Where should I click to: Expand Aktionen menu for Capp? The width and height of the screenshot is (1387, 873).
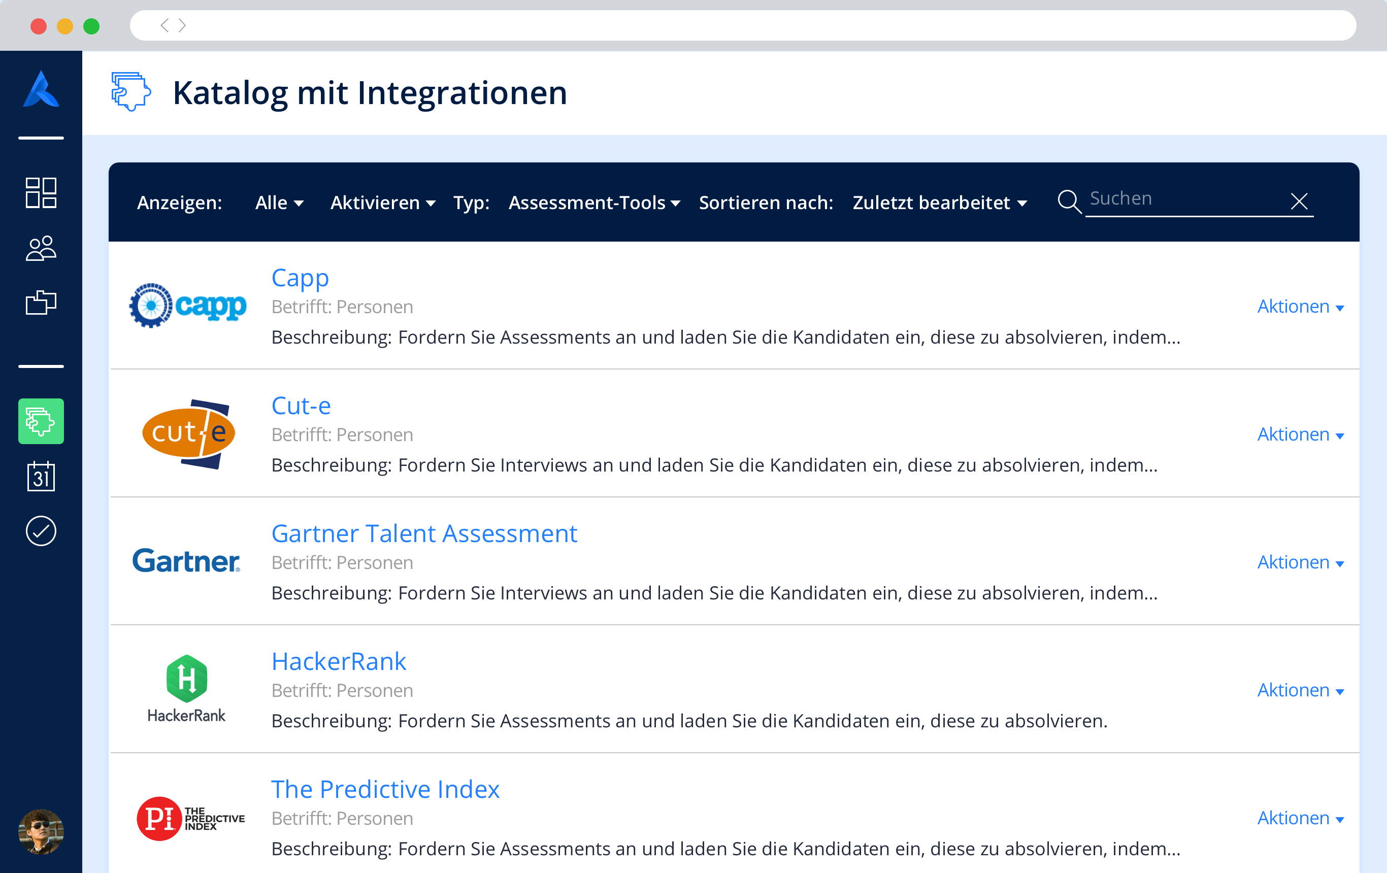click(x=1301, y=307)
